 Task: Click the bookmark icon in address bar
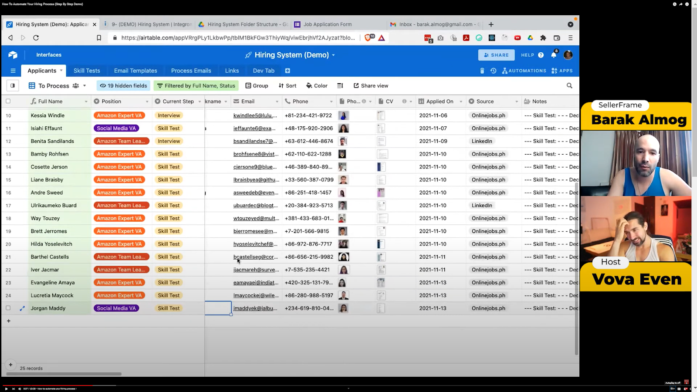pos(99,38)
